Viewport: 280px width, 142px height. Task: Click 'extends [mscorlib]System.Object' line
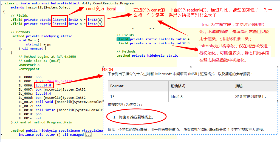click(x=40, y=7)
